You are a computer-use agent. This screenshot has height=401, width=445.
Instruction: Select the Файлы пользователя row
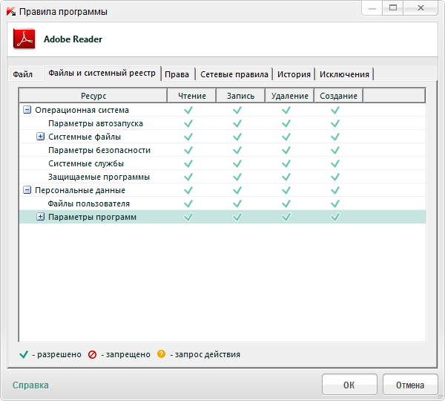coord(222,203)
